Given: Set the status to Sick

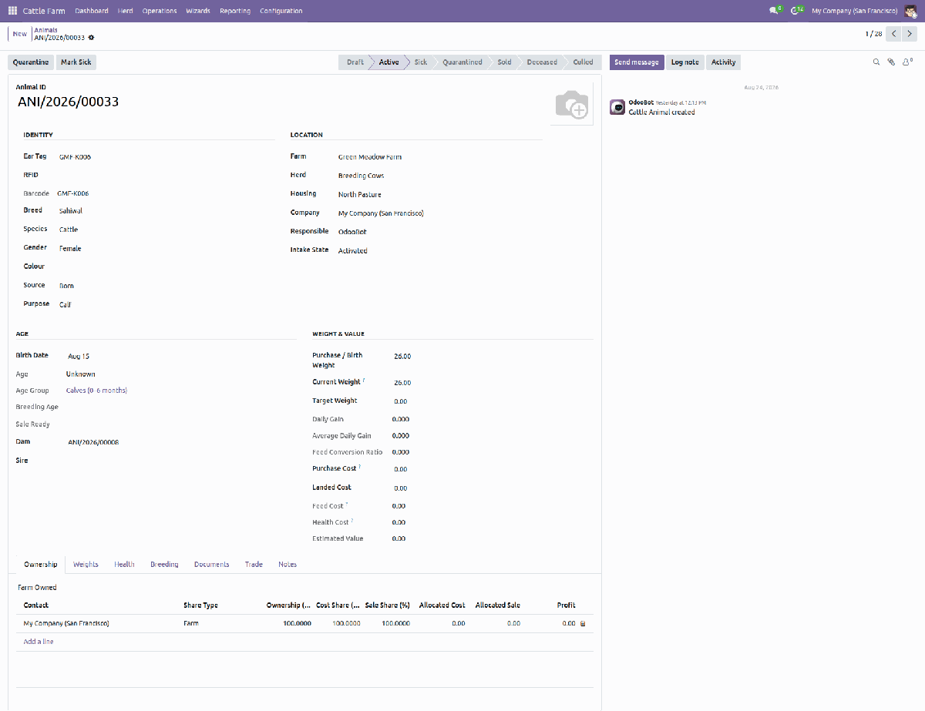Looking at the screenshot, I should [420, 62].
